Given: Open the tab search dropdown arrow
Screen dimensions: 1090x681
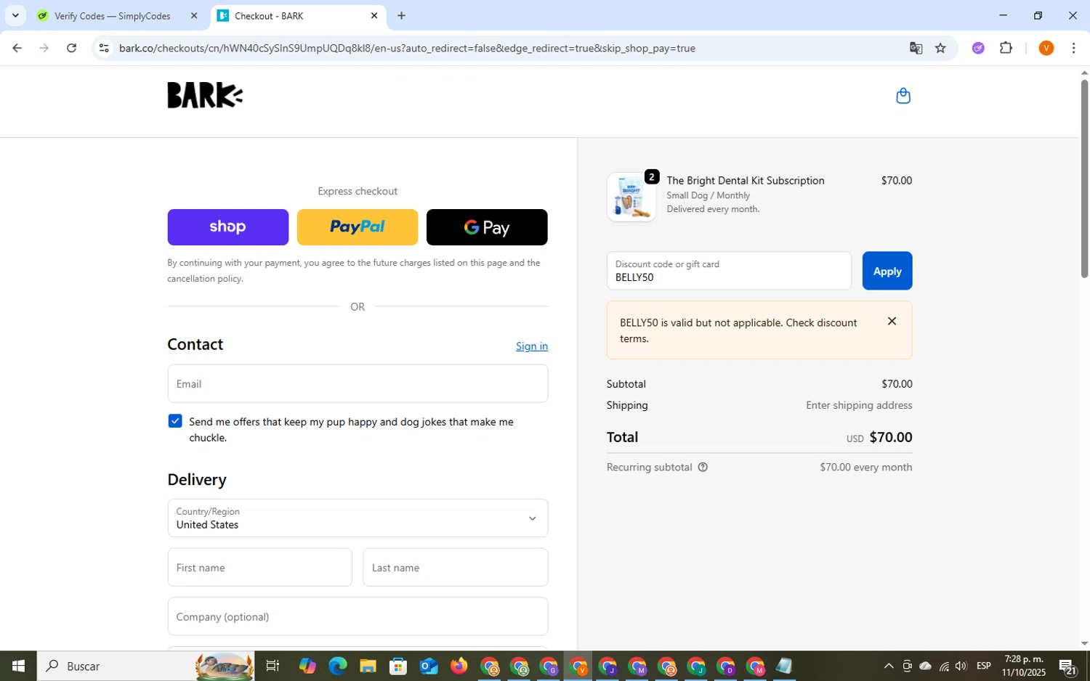Looking at the screenshot, I should pos(15,15).
